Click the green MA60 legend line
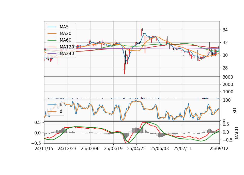Screen dimensions: 244x175 [52, 40]
